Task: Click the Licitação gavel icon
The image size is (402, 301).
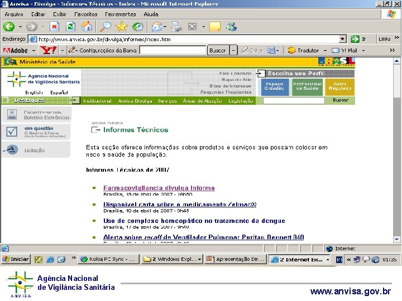Action: 11,150
